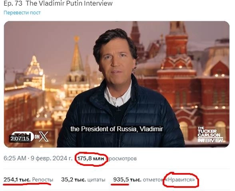Screen dimensions: 235x191
Task: Open the 'Репосты' list
Action: point(42,179)
